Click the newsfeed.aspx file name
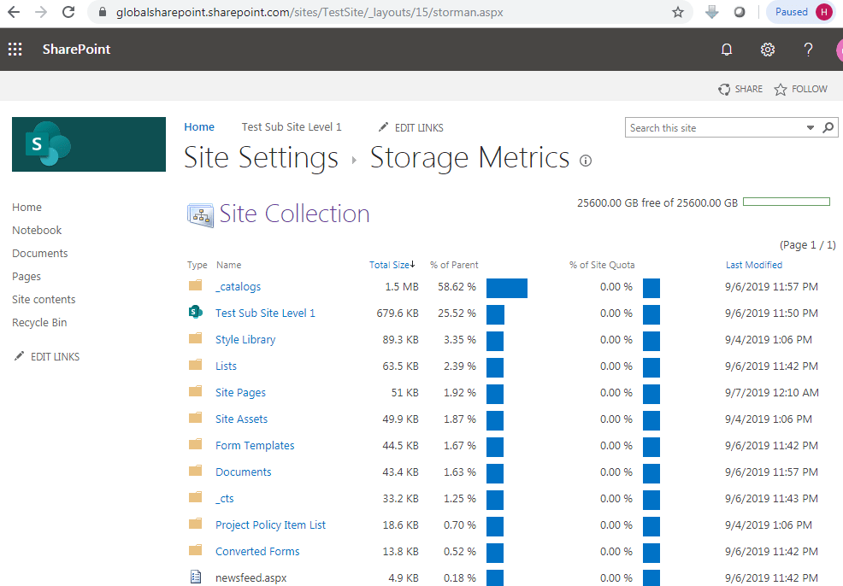This screenshot has width=843, height=586. click(251, 578)
